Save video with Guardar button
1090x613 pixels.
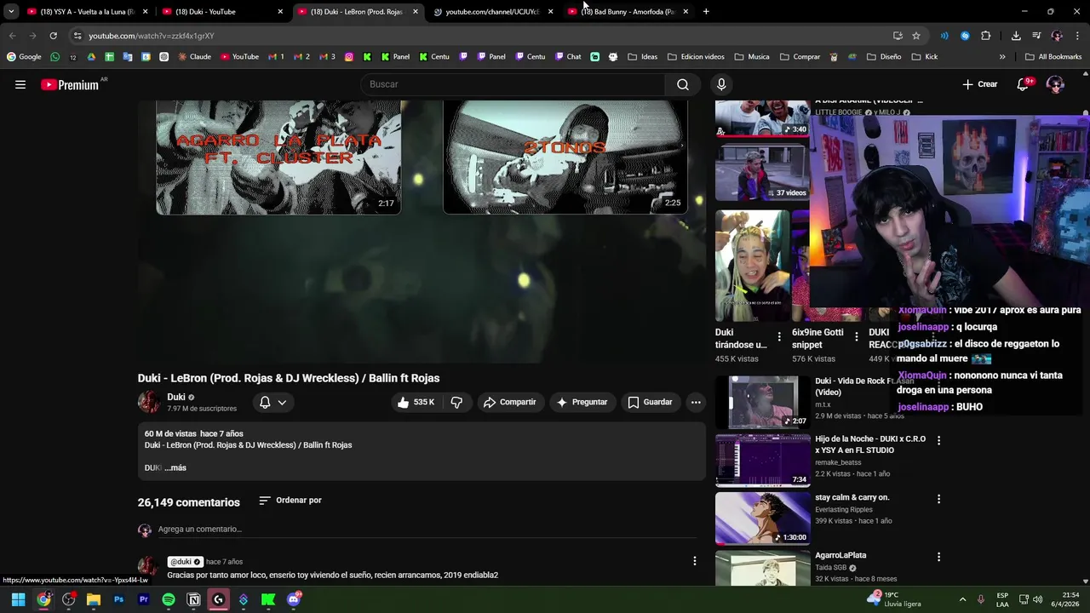tap(651, 402)
